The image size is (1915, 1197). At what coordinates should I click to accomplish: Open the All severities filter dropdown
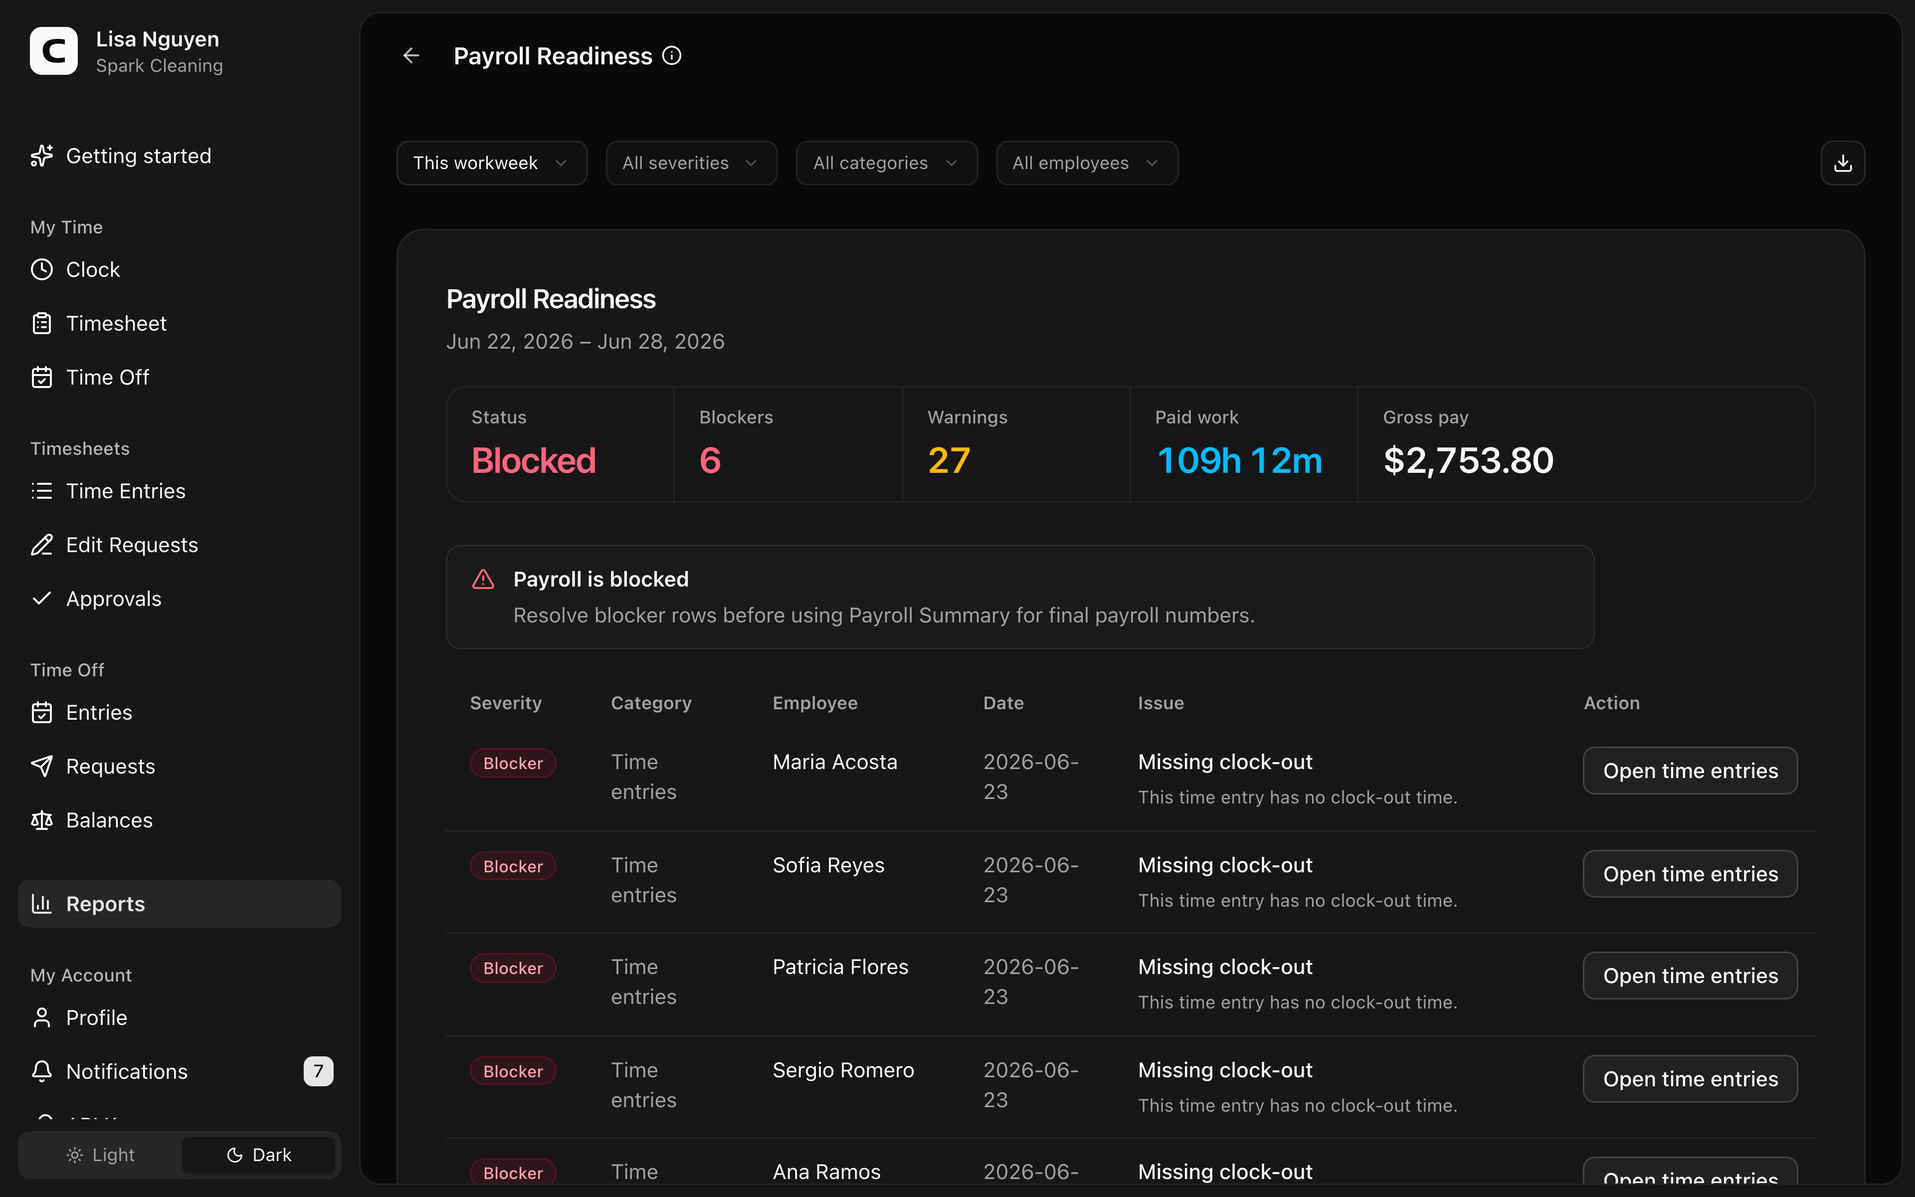691,163
